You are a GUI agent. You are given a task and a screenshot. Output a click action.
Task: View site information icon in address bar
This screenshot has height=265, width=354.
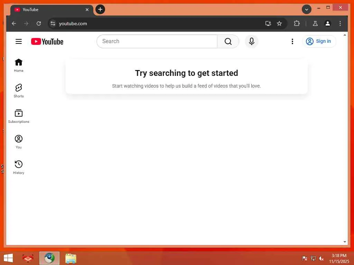(x=53, y=23)
